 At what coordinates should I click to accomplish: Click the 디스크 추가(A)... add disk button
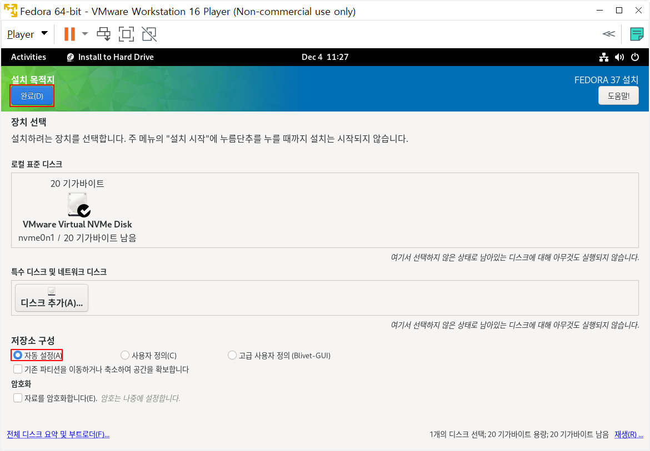[x=52, y=298]
